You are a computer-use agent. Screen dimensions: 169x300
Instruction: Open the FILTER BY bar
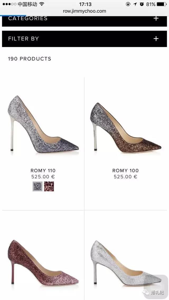click(84, 39)
